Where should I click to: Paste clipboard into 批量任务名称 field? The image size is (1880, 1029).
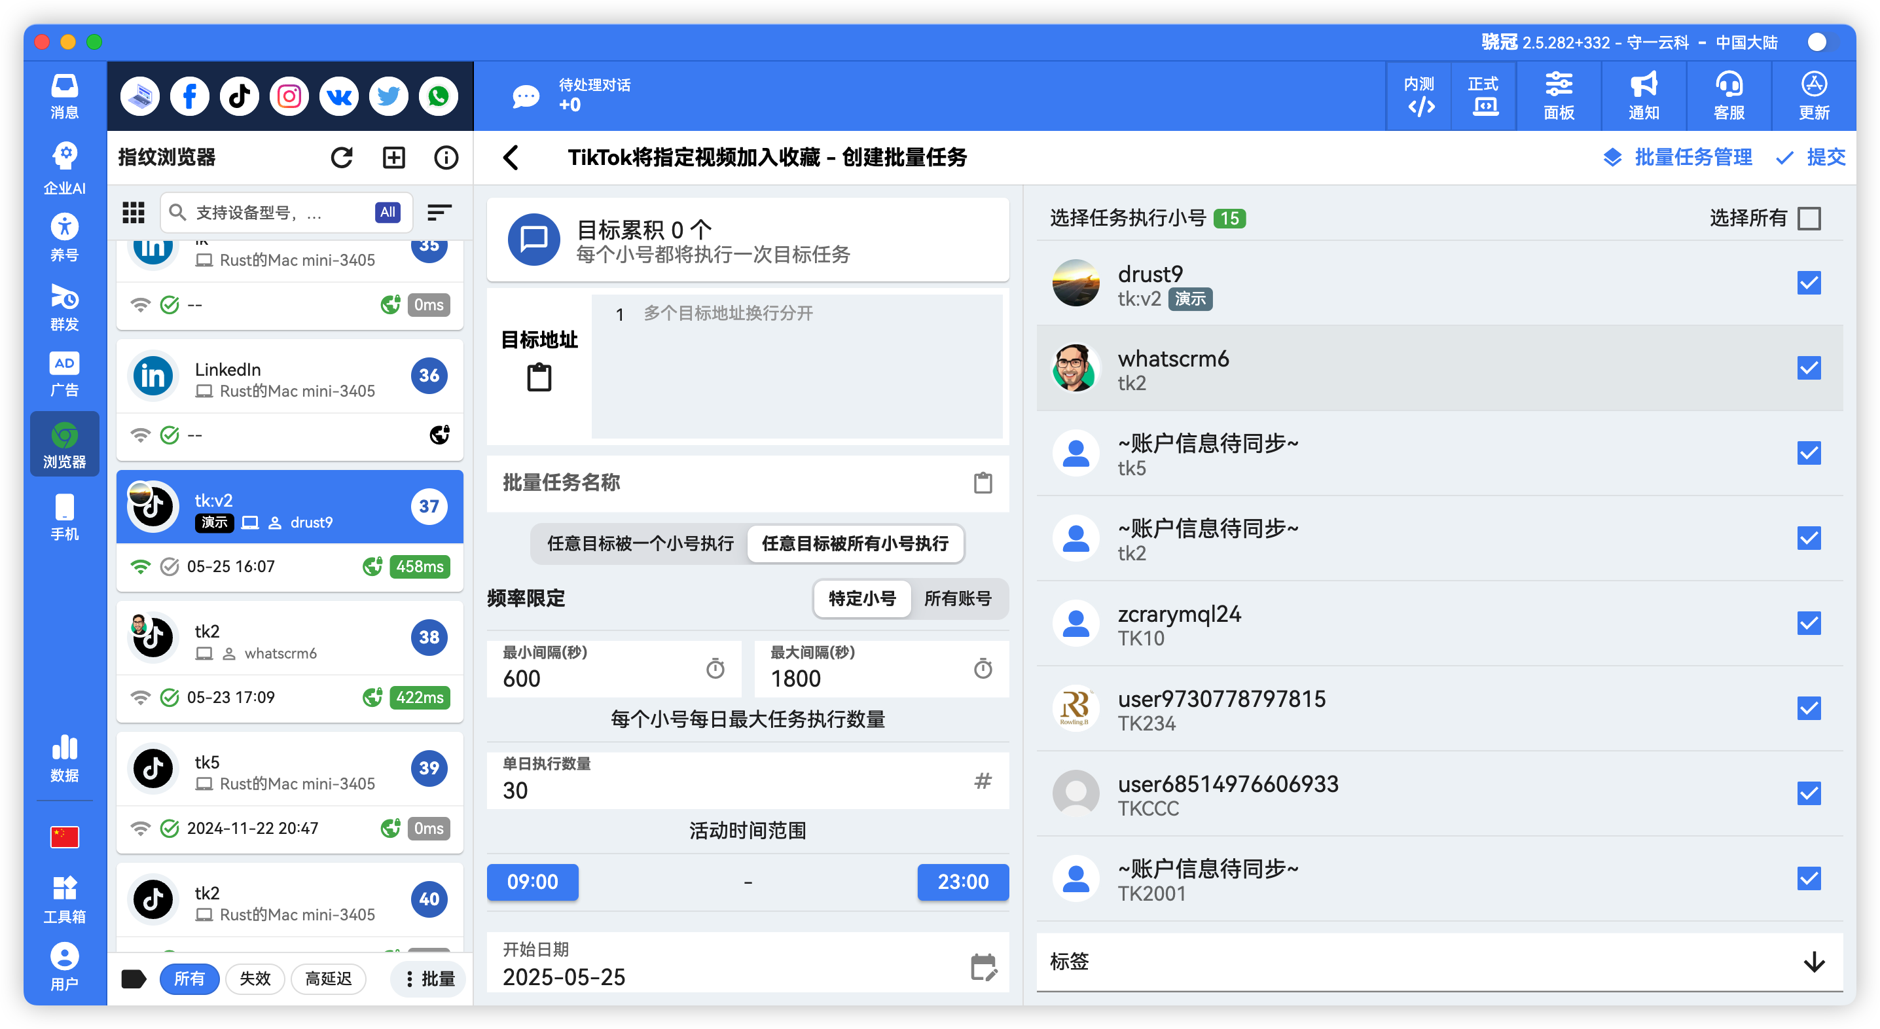[x=983, y=483]
